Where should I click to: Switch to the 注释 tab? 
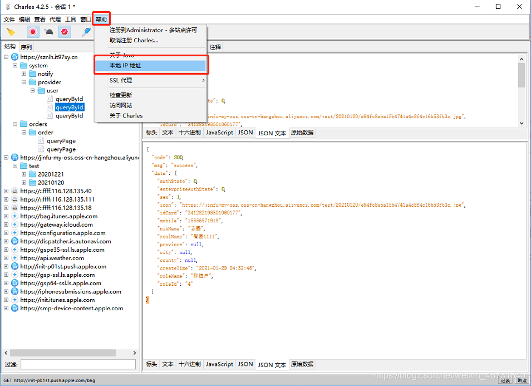[215, 47]
